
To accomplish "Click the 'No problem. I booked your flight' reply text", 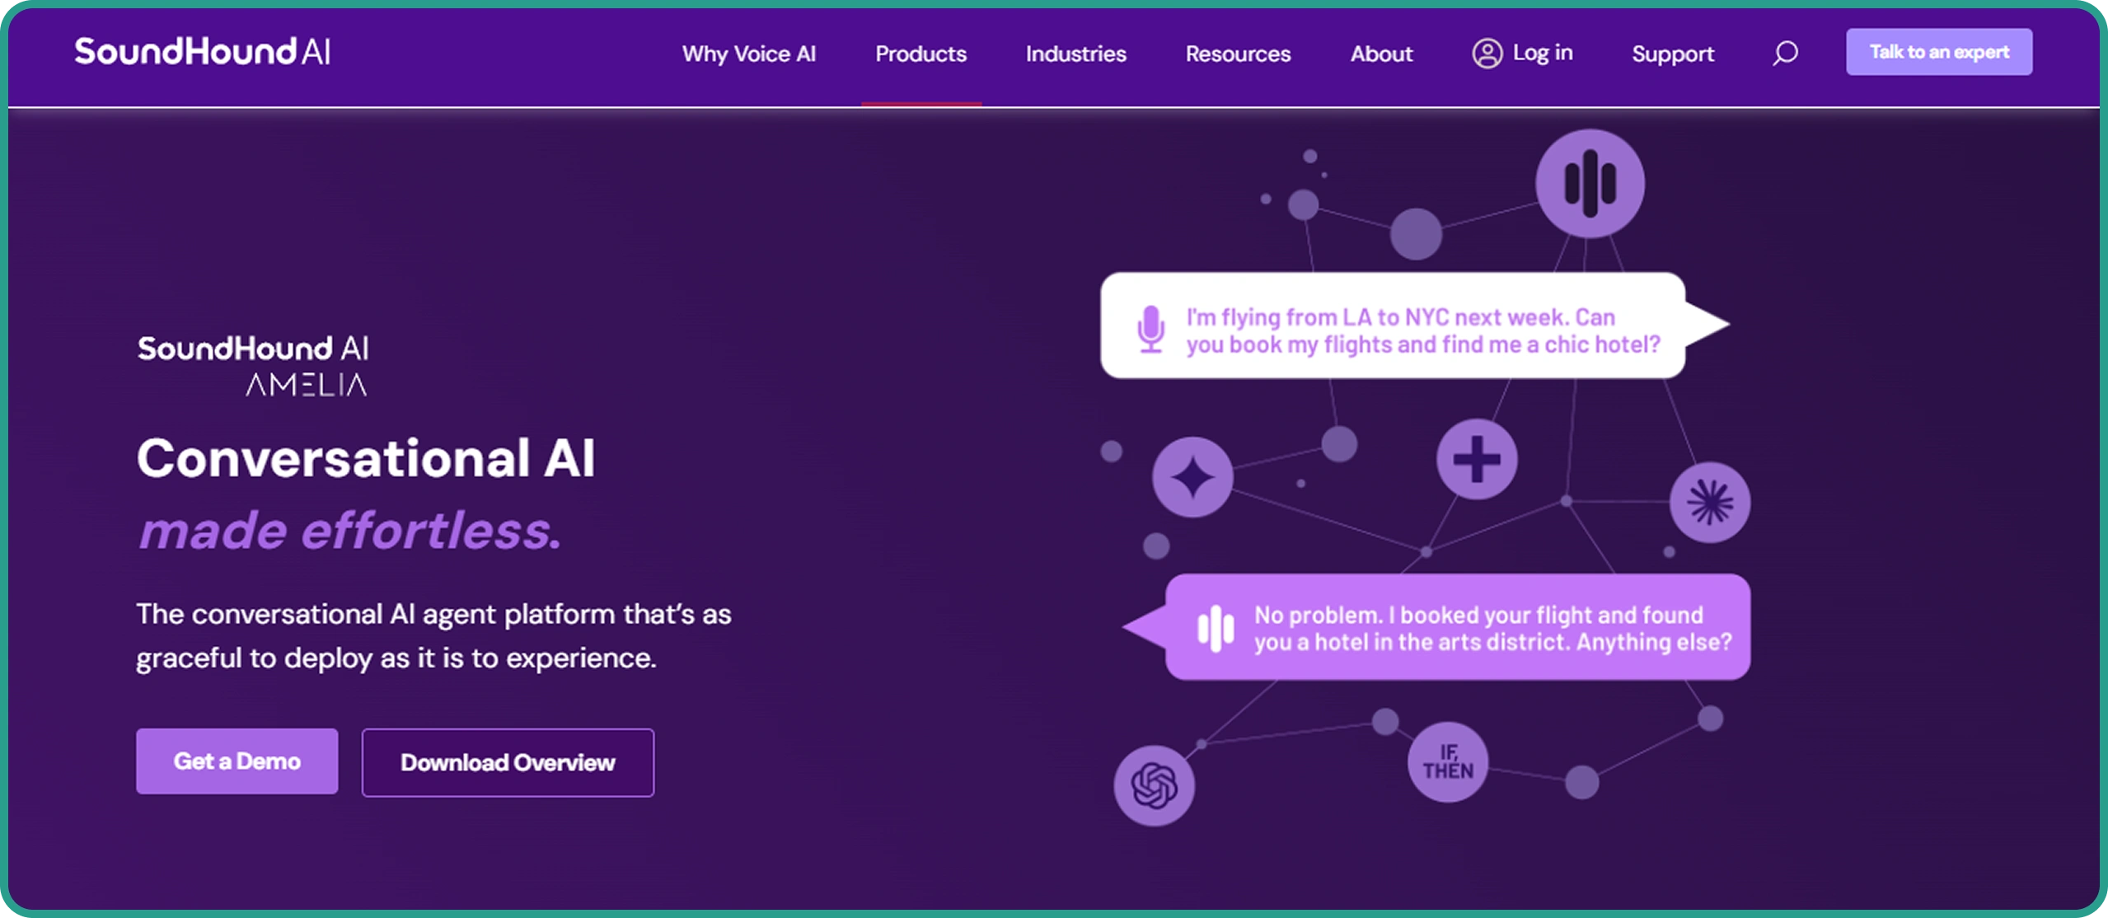I will (1492, 628).
